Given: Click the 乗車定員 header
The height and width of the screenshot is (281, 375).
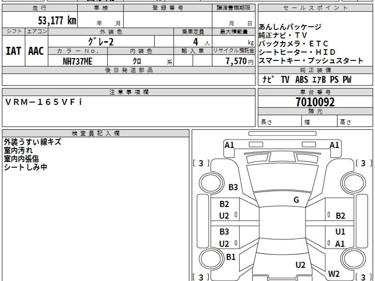Looking at the screenshot, I should (x=193, y=32).
